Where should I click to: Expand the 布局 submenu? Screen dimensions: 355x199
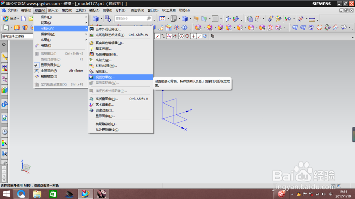pyautogui.click(x=61, y=40)
